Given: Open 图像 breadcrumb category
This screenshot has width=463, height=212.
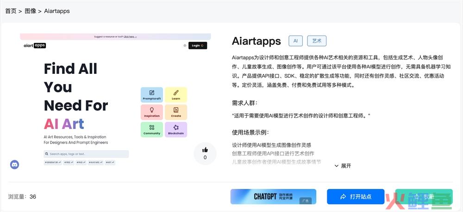Looking at the screenshot, I should click(31, 11).
